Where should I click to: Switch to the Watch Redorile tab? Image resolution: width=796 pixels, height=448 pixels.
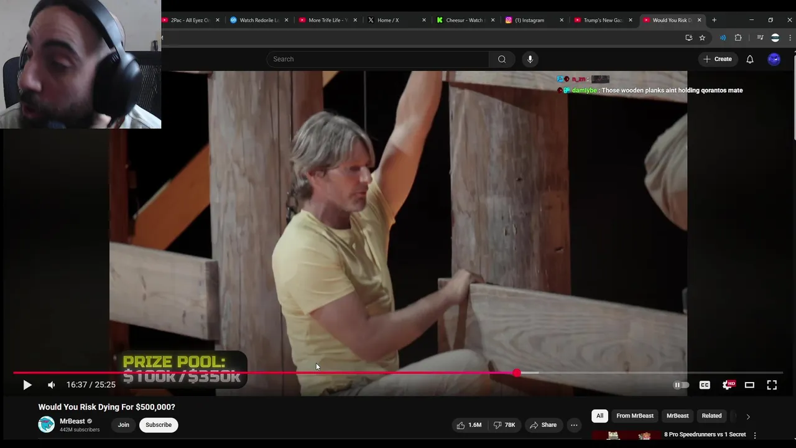[258, 20]
